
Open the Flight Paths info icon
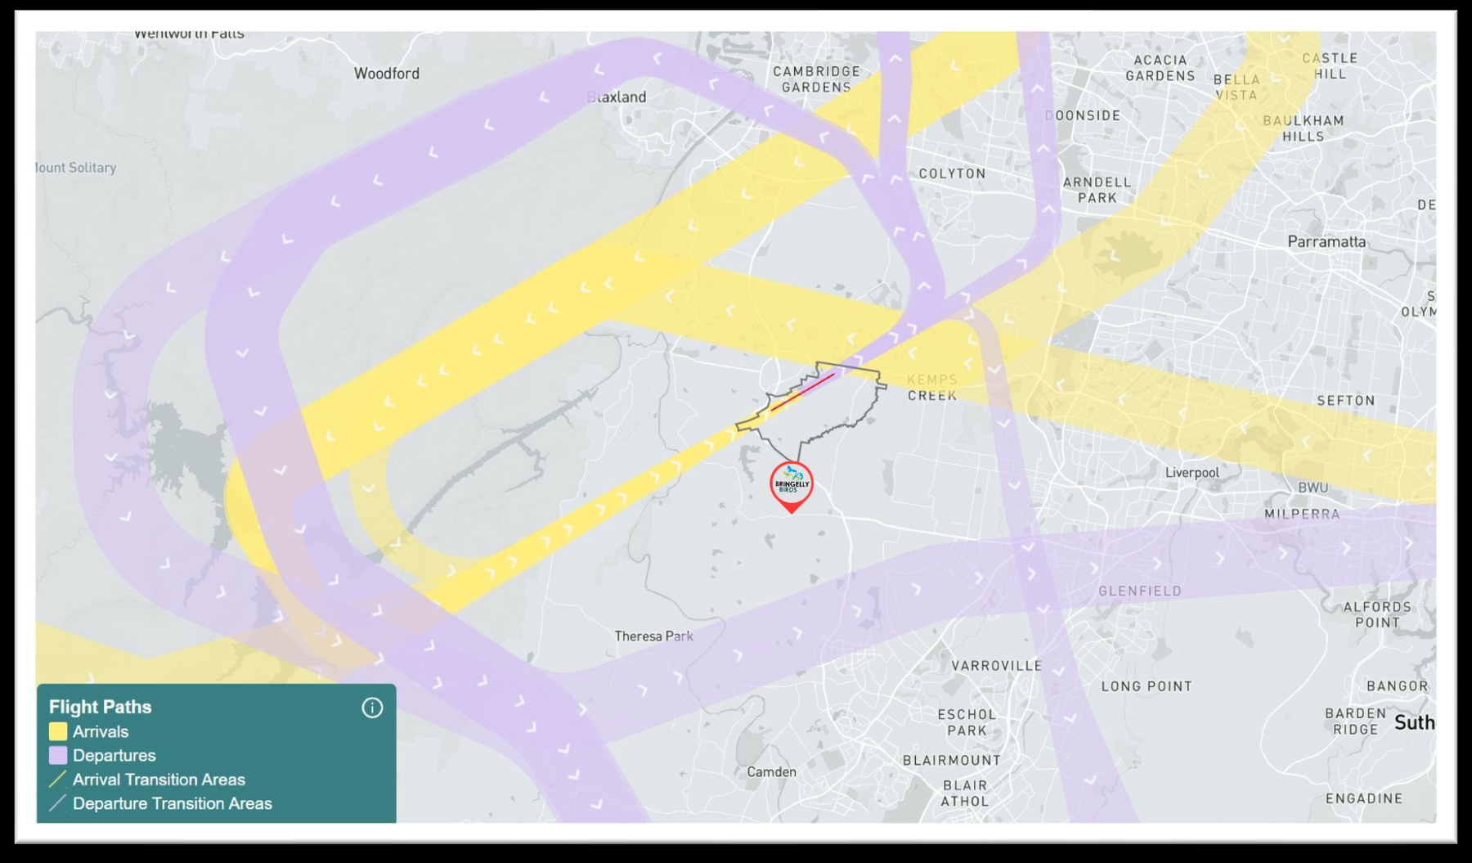click(372, 708)
